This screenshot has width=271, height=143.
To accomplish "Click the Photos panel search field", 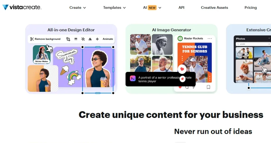I will click(x=253, y=44).
